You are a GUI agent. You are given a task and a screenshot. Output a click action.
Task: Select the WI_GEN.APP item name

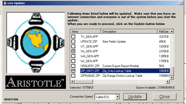(89, 61)
